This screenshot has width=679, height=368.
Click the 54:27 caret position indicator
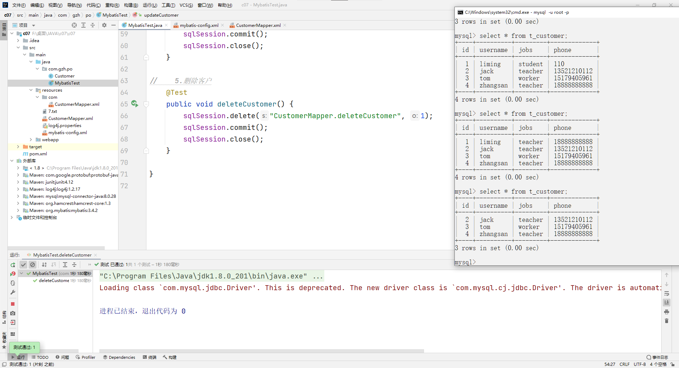[610, 364]
